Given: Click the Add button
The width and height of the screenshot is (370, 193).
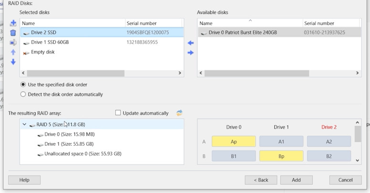Looking at the screenshot, I should [x=297, y=180].
